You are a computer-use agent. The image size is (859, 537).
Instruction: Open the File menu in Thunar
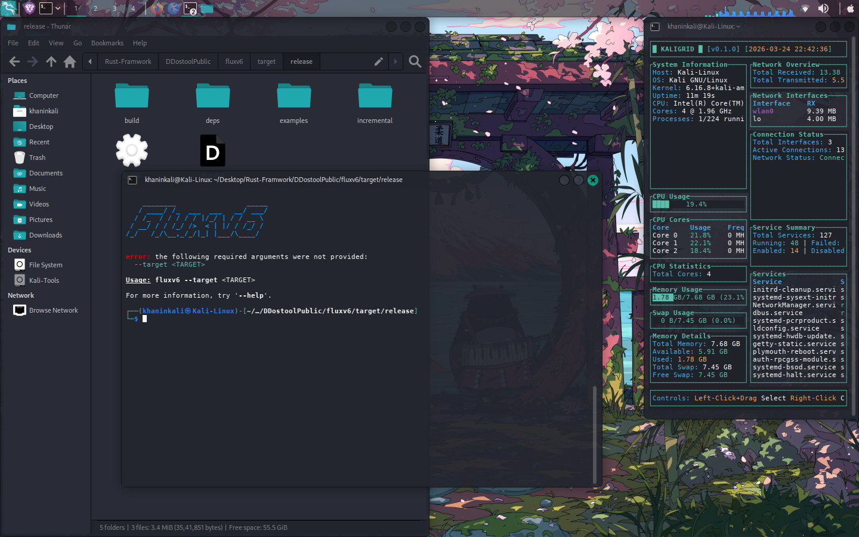pos(13,43)
